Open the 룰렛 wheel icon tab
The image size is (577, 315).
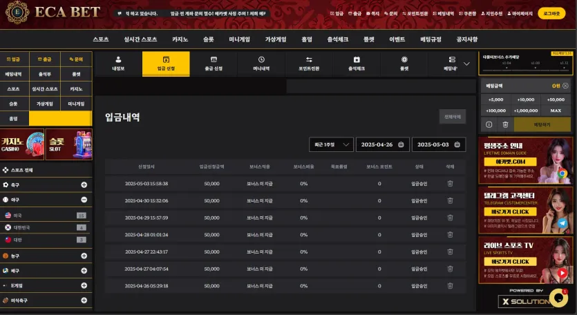[x=404, y=64]
